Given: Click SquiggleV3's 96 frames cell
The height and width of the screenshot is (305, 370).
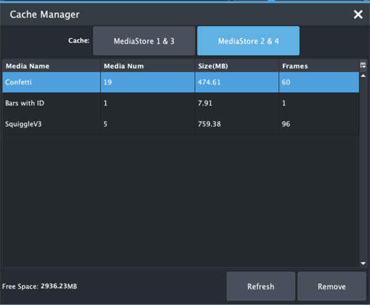Looking at the screenshot, I should click(318, 124).
